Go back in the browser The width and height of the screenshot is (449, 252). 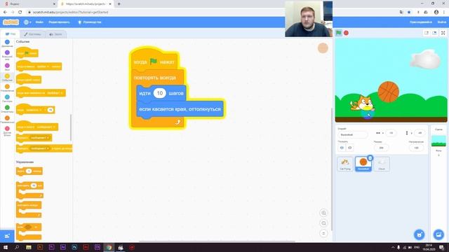(5, 13)
